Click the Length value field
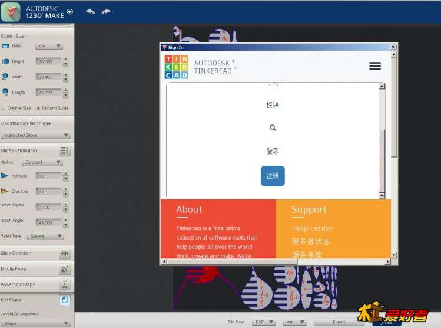The image size is (441, 328). pyautogui.click(x=48, y=93)
